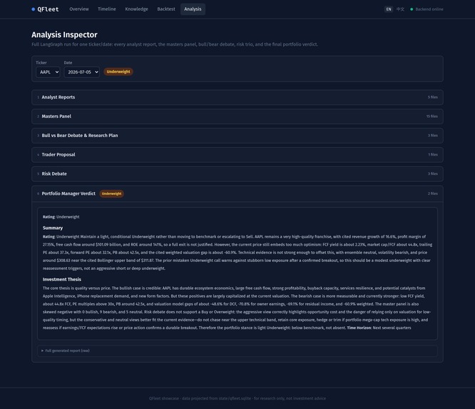Click the Underweight badge beside the date
Screen dimensions: 475x409
[118, 72]
